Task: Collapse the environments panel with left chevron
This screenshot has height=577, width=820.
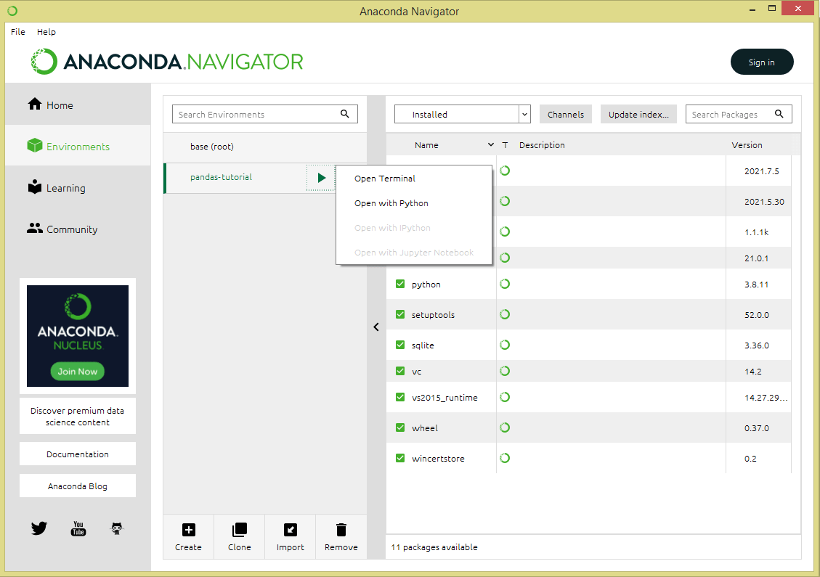Action: tap(376, 327)
